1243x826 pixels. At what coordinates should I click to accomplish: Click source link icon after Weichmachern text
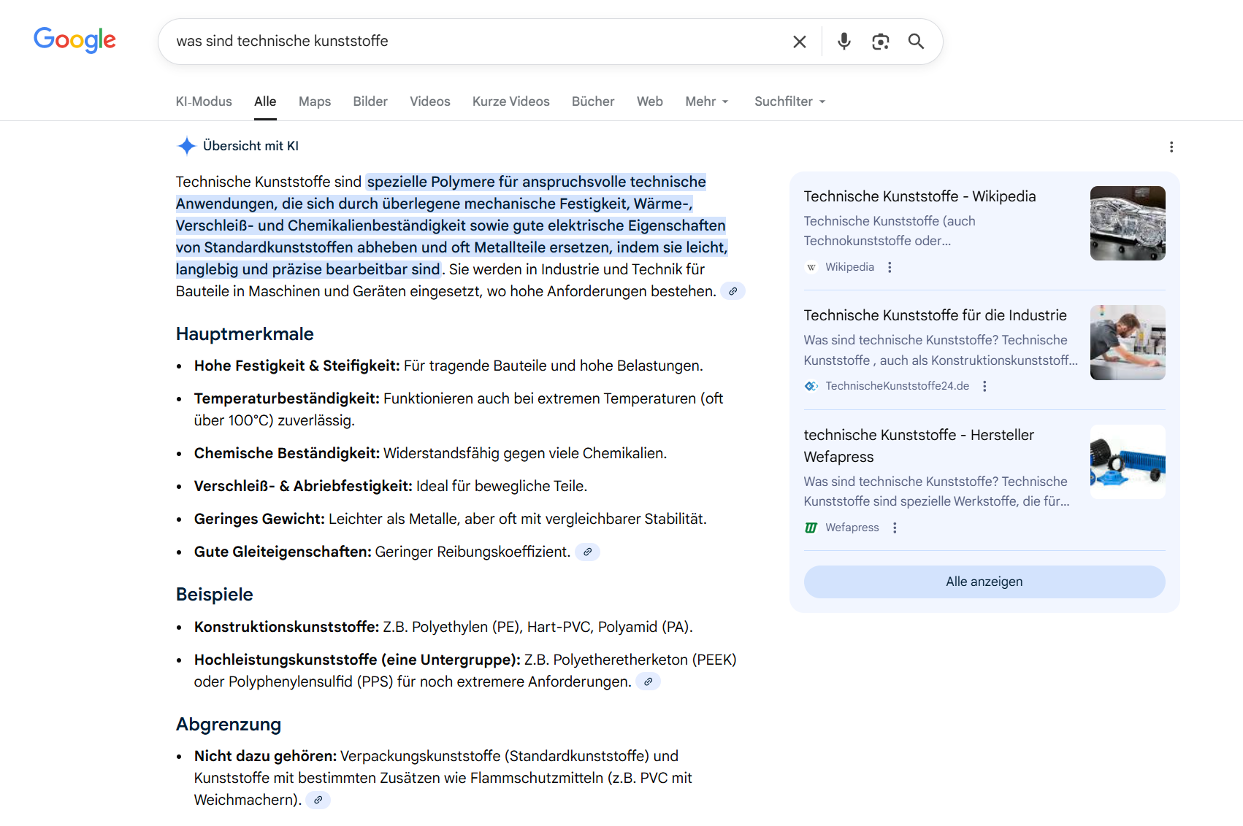coord(318,800)
